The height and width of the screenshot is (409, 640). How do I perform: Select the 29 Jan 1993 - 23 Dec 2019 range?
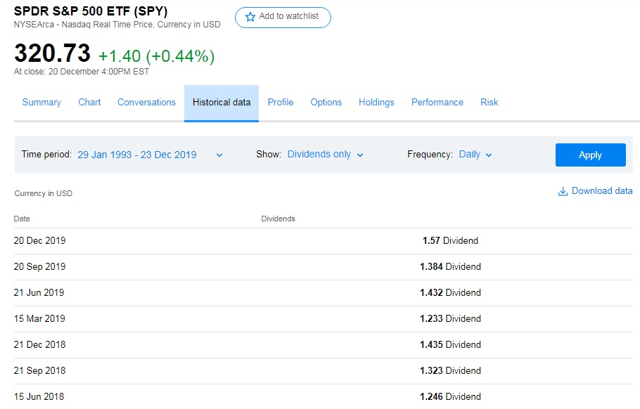click(137, 155)
